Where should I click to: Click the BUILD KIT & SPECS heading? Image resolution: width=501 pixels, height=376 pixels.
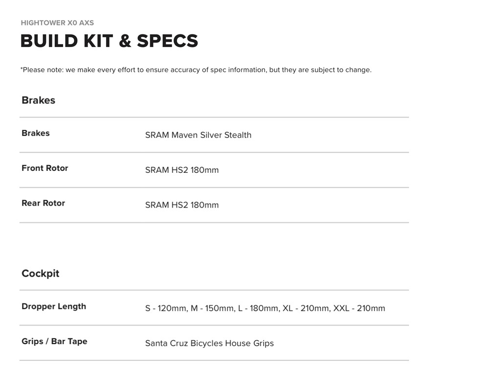(x=109, y=41)
